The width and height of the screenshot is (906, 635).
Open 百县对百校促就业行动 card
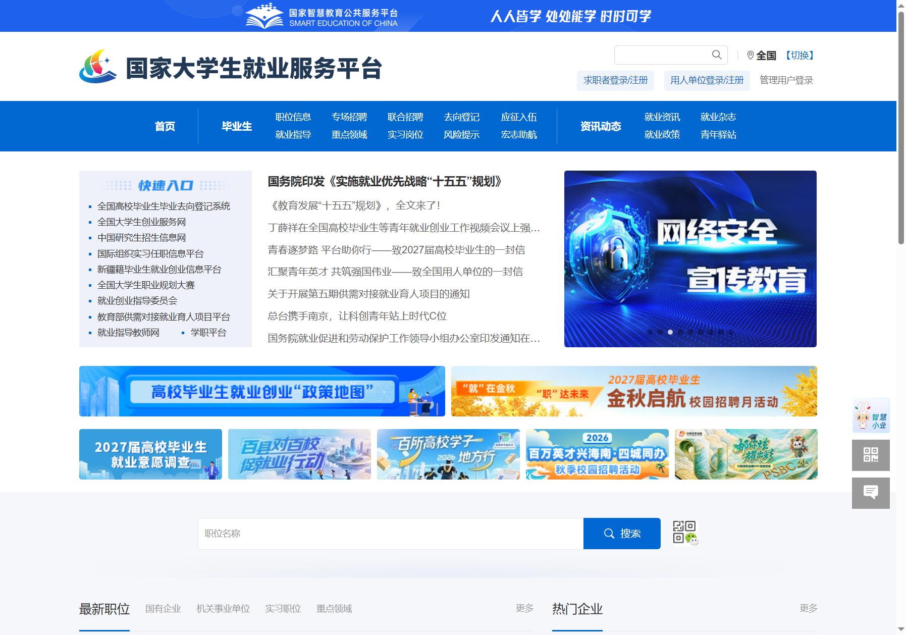pos(299,454)
